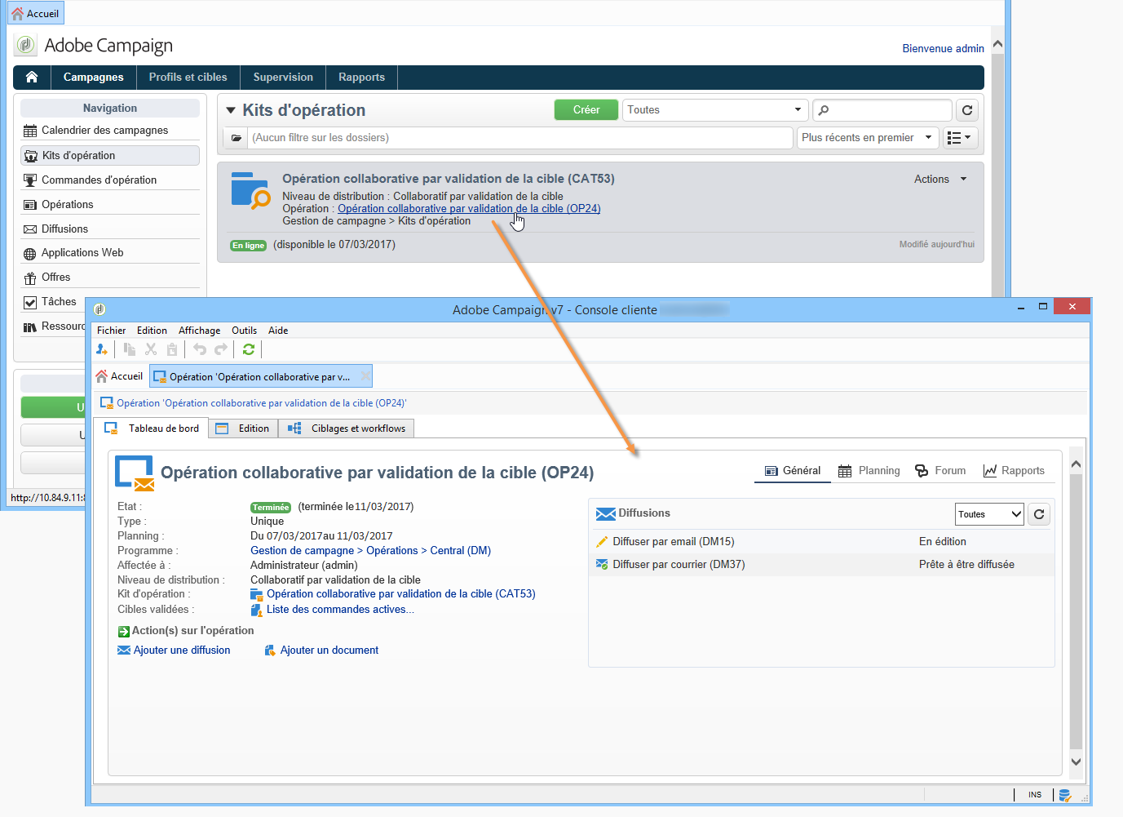Click the Paste toolbar icon
This screenshot has width=1123, height=817.
click(x=172, y=349)
